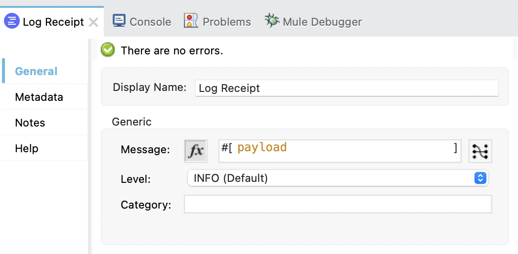Click the Message payload expression field

click(x=340, y=151)
